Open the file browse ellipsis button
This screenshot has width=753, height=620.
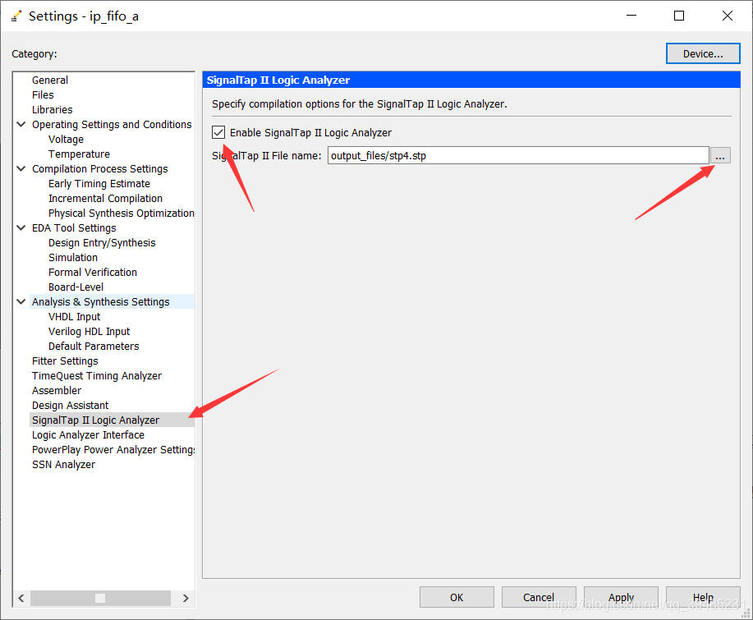pyautogui.click(x=720, y=155)
